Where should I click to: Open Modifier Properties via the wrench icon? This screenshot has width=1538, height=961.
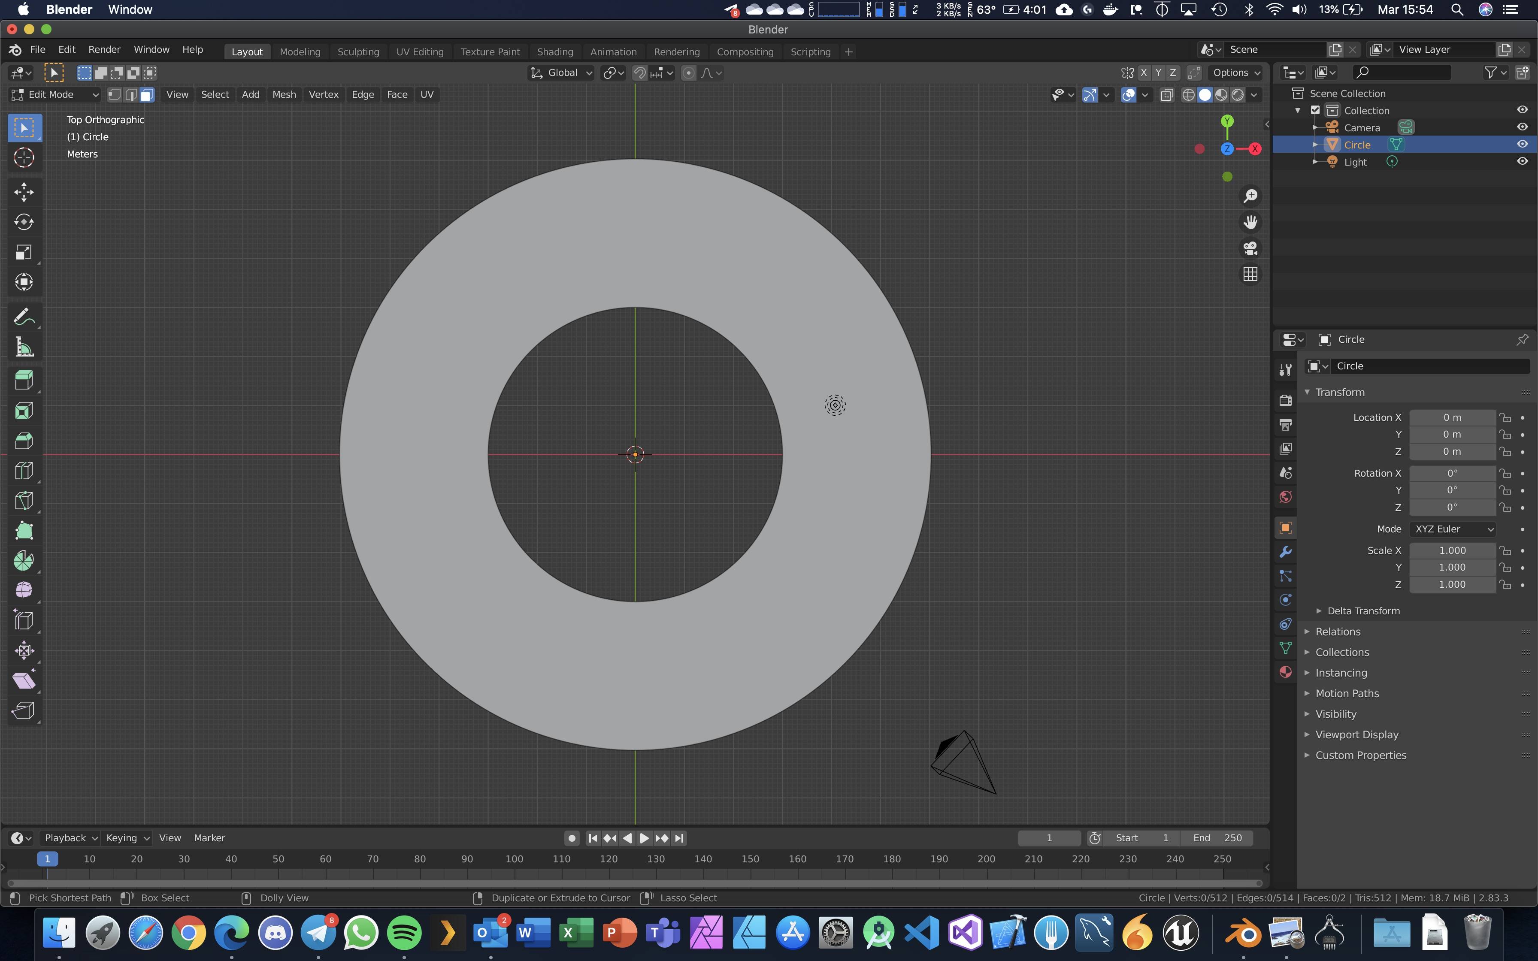pyautogui.click(x=1285, y=552)
